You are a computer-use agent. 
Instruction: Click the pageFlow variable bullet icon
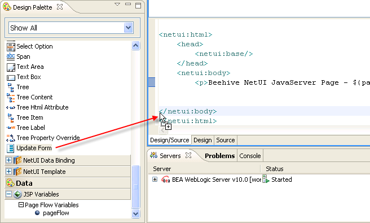click(37, 213)
